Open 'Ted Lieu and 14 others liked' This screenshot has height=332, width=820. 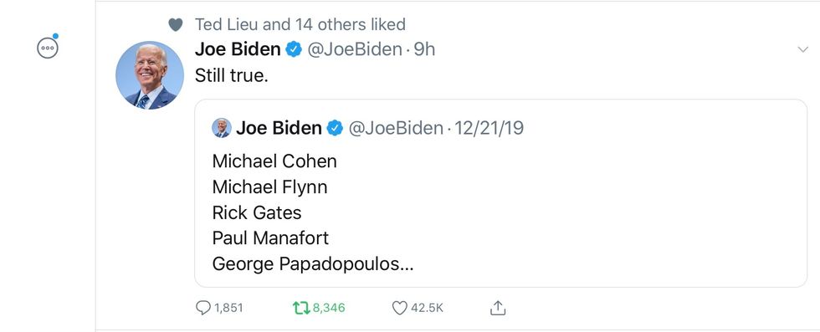pos(300,24)
